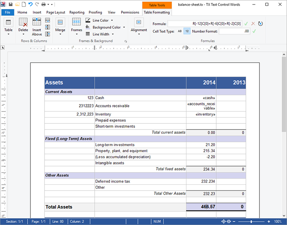Open the Table dropdown button

[8, 27]
